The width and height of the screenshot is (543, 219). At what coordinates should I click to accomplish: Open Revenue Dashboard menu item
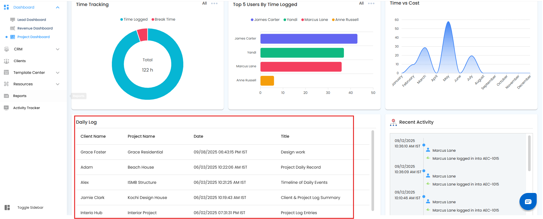click(35, 28)
